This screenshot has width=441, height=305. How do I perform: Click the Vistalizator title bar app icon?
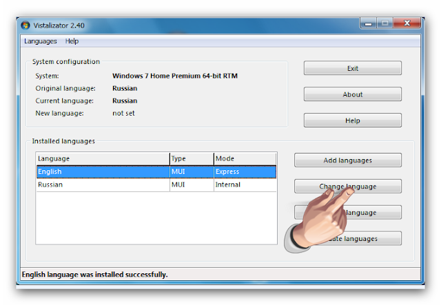click(25, 25)
